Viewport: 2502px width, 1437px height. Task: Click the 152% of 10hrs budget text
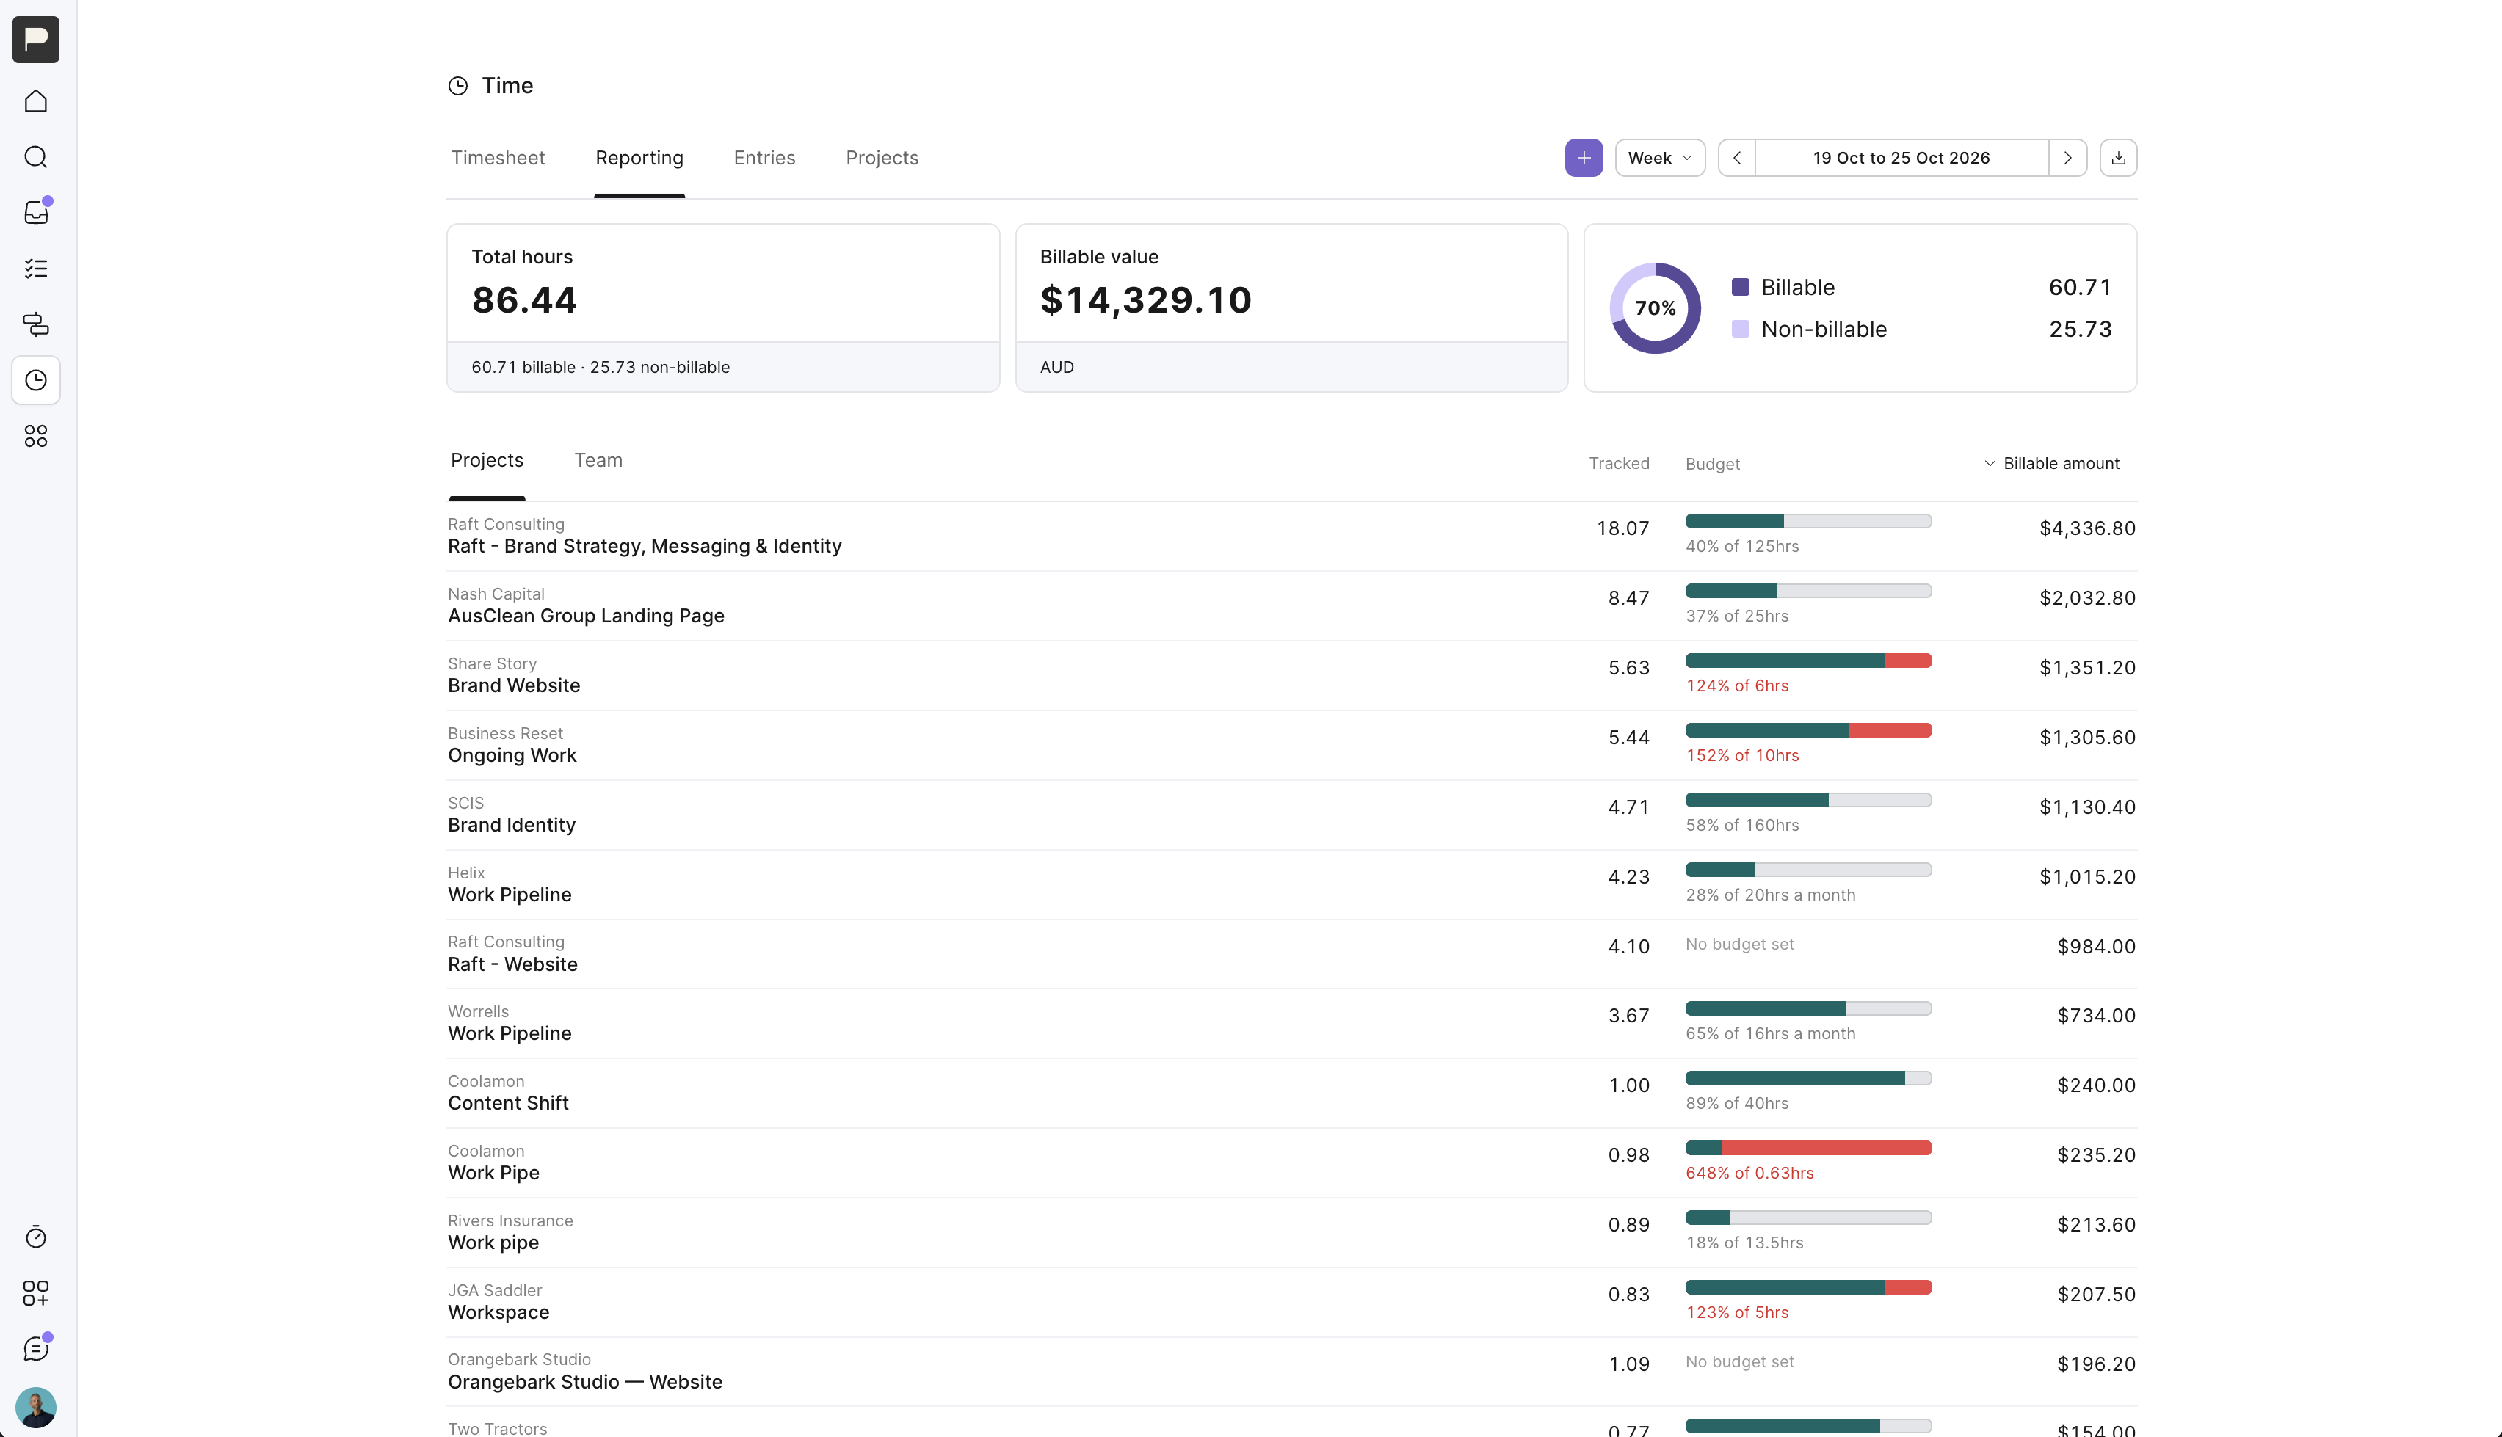tap(1742, 755)
